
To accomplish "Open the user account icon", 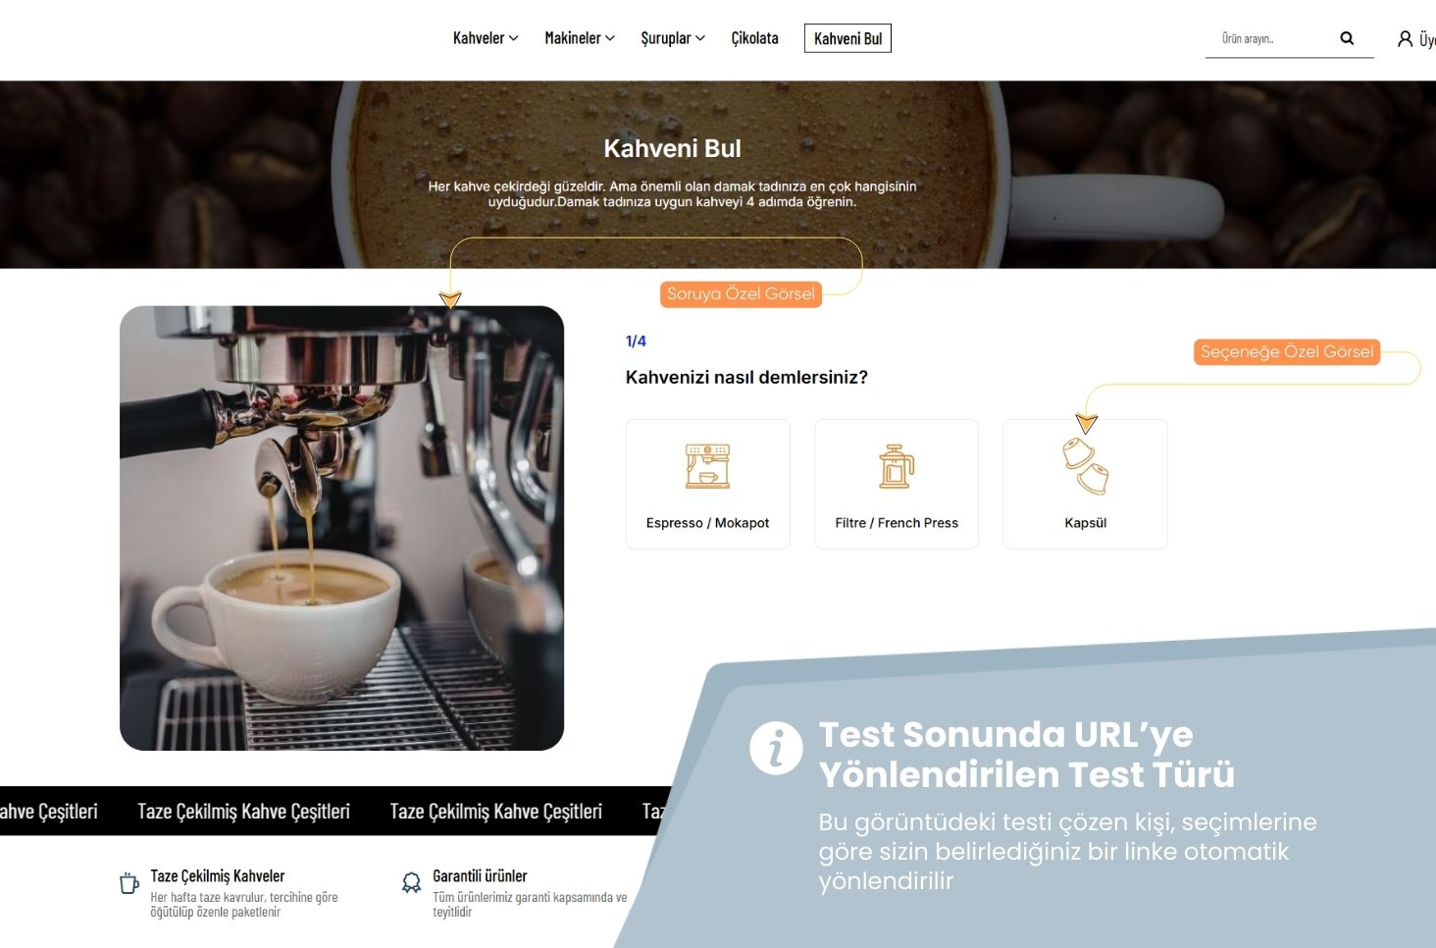I will [1405, 39].
